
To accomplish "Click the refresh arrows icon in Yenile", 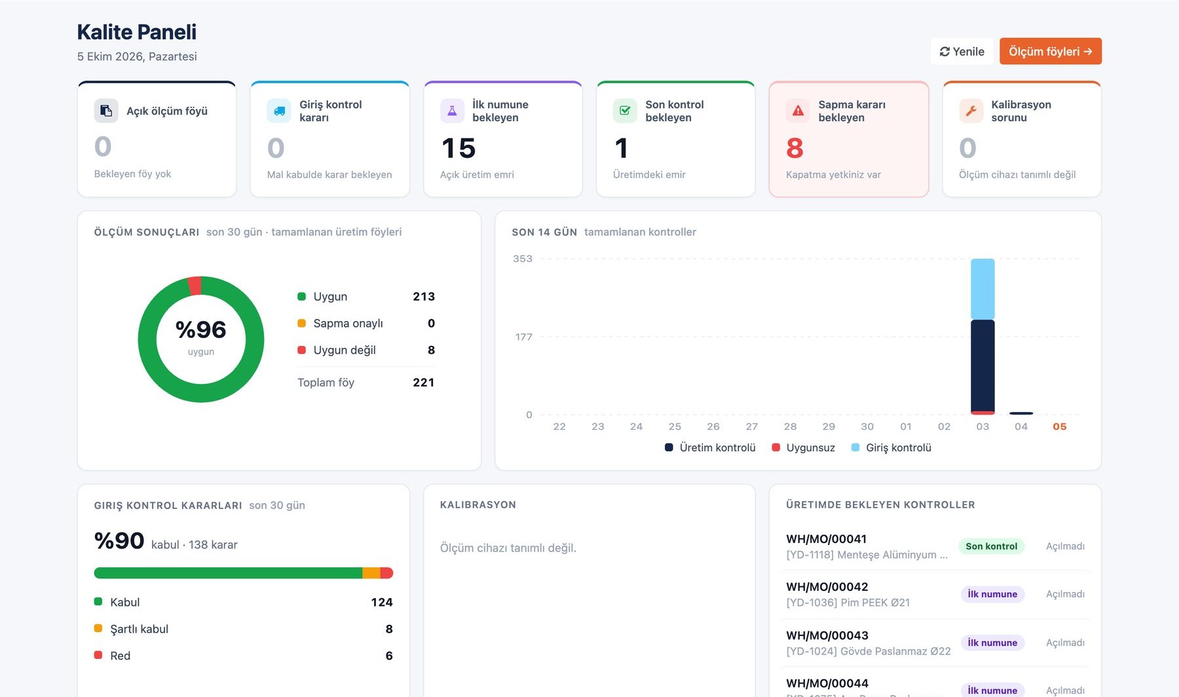I will (x=945, y=52).
